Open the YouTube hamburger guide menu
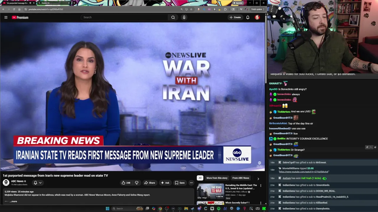The height and width of the screenshot is (212, 378). tap(6, 17)
